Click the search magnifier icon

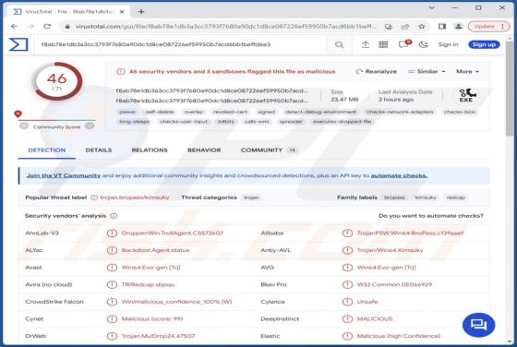coord(339,44)
